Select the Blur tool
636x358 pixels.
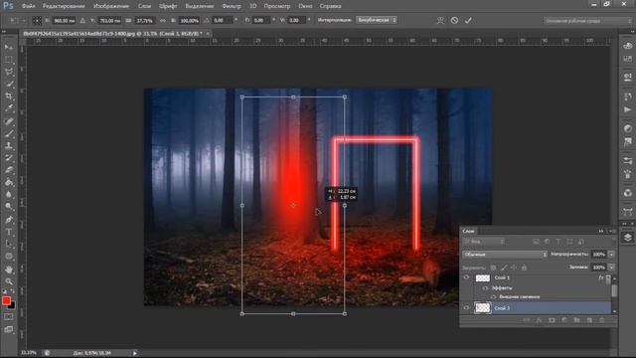(x=9, y=195)
